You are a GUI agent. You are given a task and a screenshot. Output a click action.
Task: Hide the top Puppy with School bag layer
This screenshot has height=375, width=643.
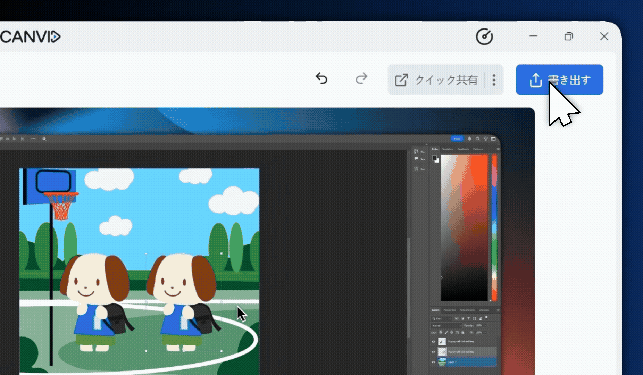(434, 342)
